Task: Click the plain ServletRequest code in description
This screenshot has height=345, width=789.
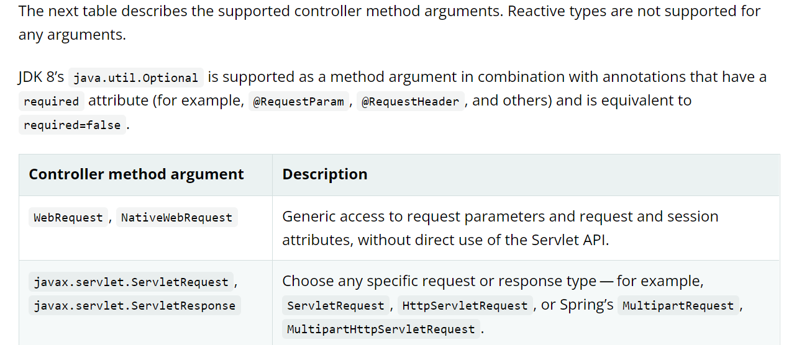Action: click(336, 306)
